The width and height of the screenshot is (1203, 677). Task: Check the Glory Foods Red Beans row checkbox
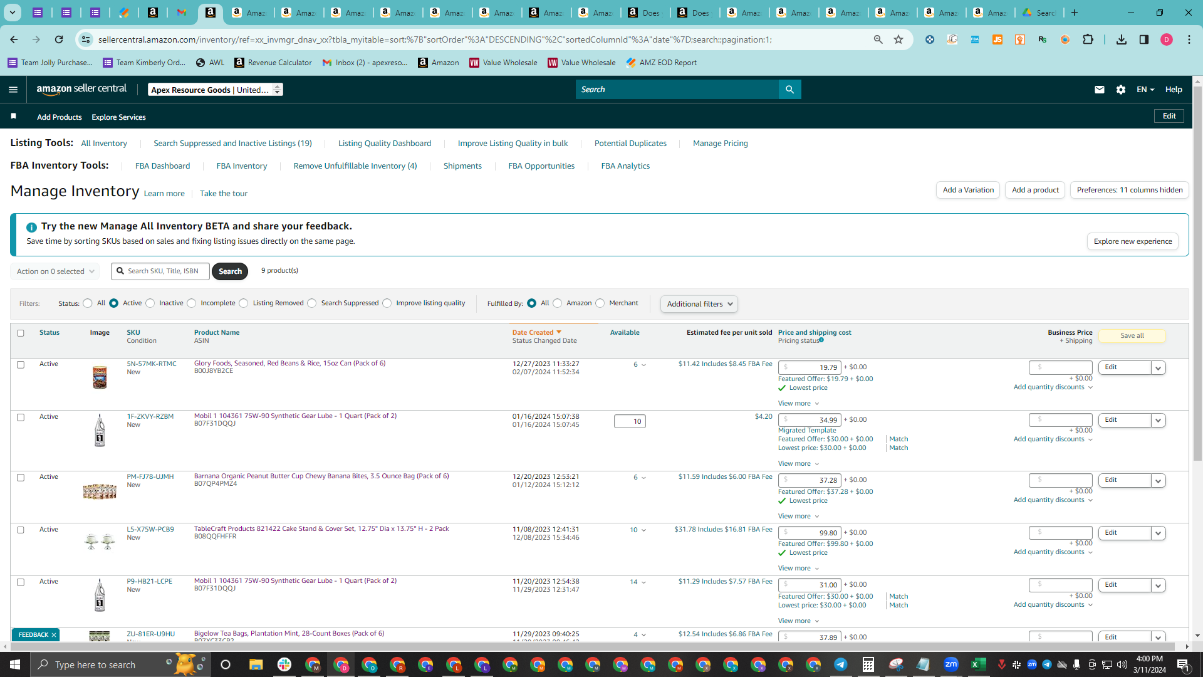pos(21,364)
